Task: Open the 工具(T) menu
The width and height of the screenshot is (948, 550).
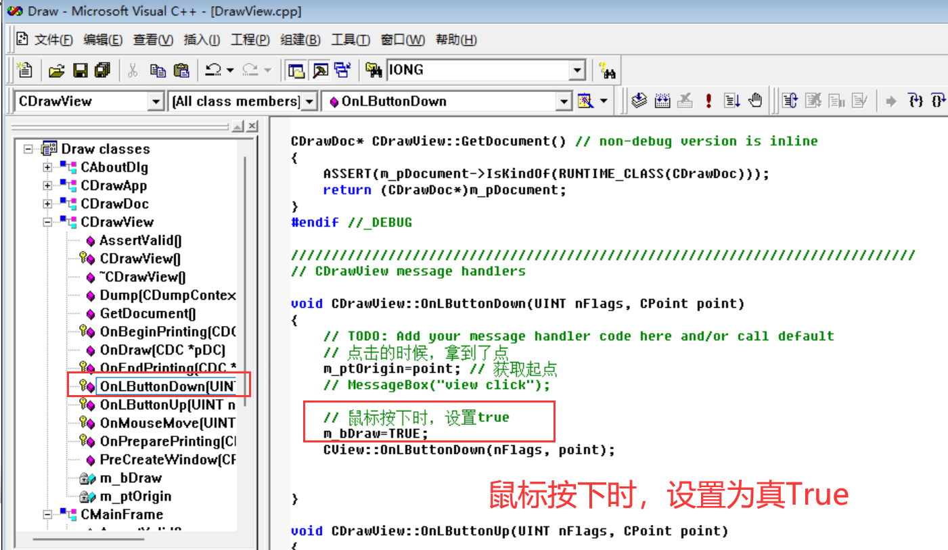Action: [x=351, y=40]
